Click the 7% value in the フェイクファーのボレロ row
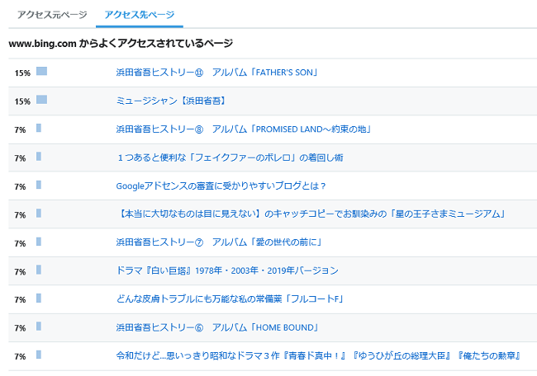 pos(20,158)
